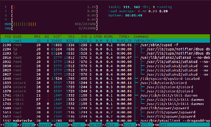This screenshot has height=127, width=211.
Task: Open F6 SortBy menu
Action: (x=94, y=125)
